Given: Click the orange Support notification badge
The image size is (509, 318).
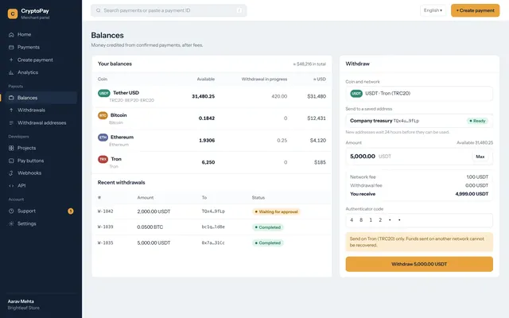Looking at the screenshot, I should pyautogui.click(x=71, y=211).
